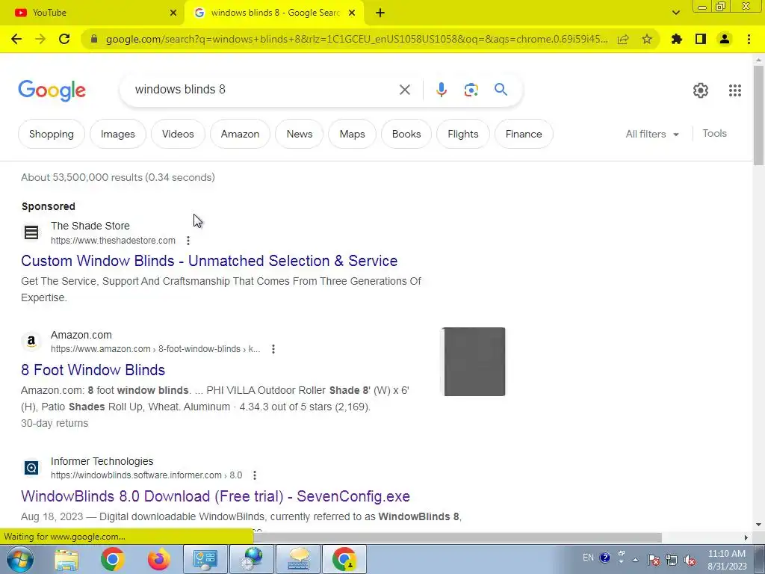Filter results by Shopping

[52, 134]
